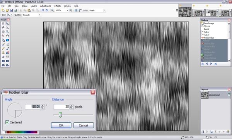Toggle Background layer visibility checkbox
This screenshot has width=232, height=140.
[x=229, y=94]
